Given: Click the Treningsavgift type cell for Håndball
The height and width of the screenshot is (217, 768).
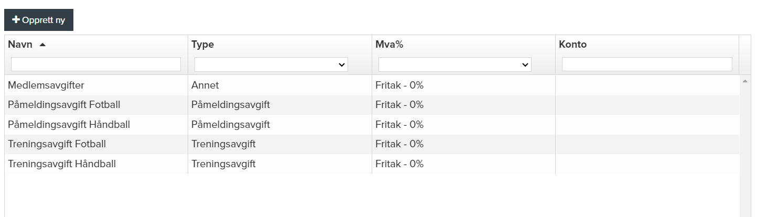Looking at the screenshot, I should point(223,164).
